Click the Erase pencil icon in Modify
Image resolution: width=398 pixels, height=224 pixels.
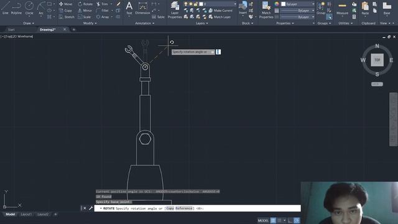[118, 4]
